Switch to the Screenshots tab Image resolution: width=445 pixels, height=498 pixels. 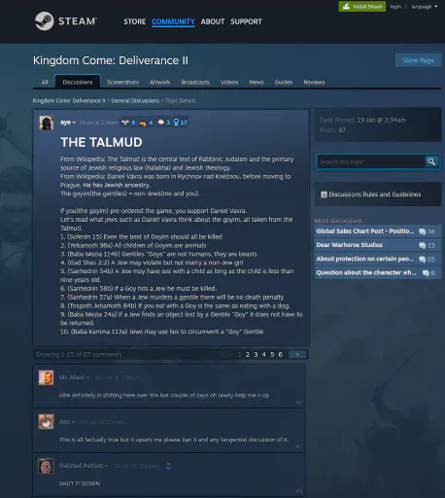click(x=122, y=82)
